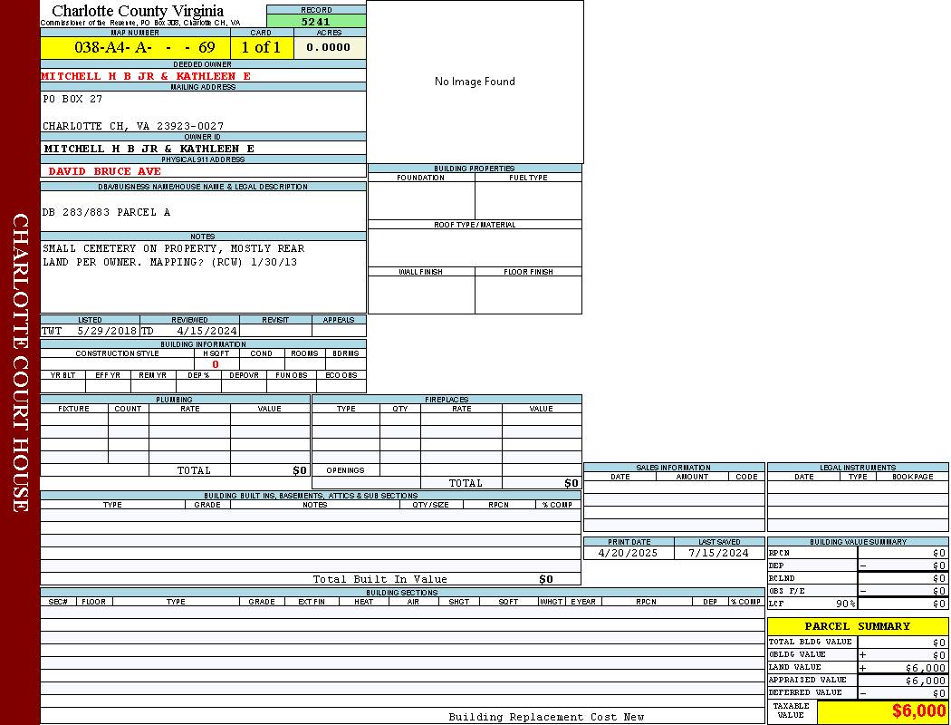Click the yellow PARCEL SUMMARY header
This screenshot has width=951, height=725.
tap(857, 626)
